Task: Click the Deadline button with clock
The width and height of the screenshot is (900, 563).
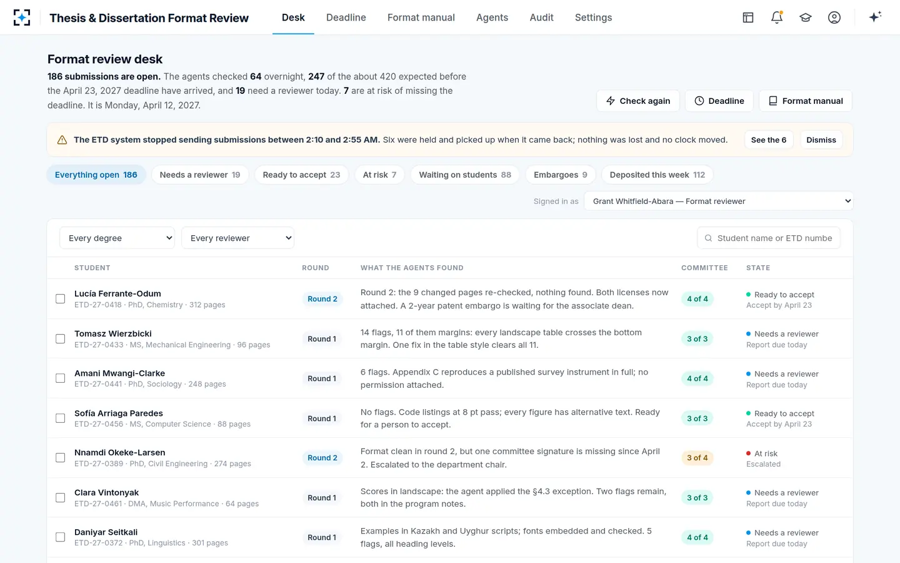Action: (719, 101)
